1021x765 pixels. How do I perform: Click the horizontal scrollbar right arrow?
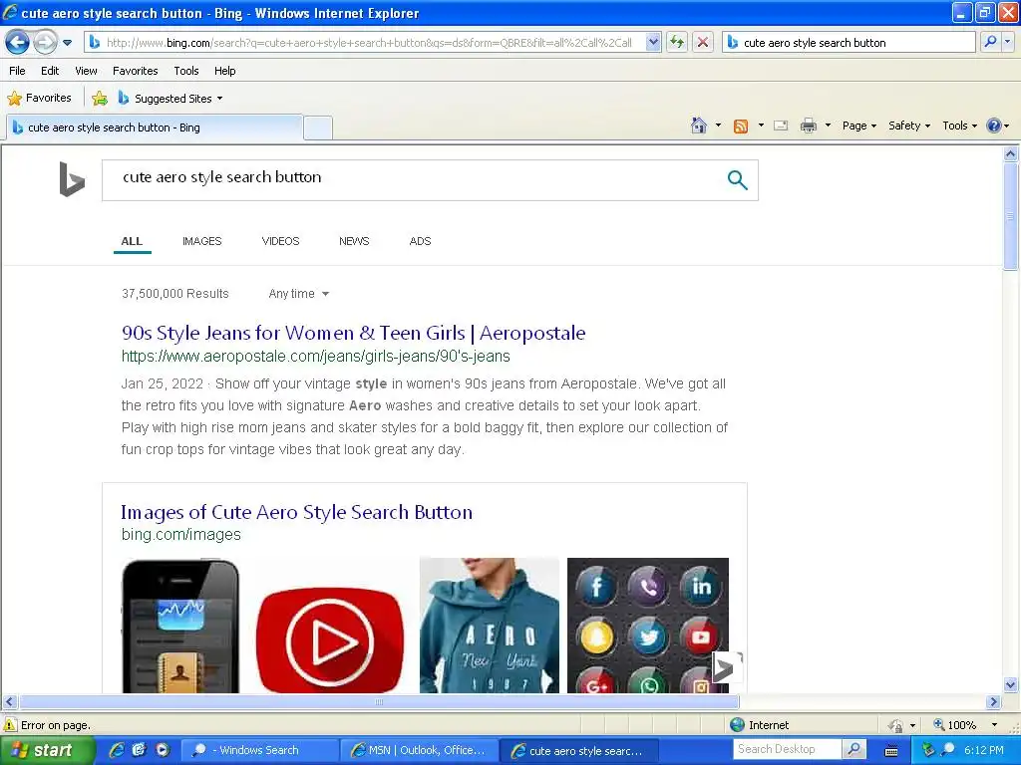993,702
